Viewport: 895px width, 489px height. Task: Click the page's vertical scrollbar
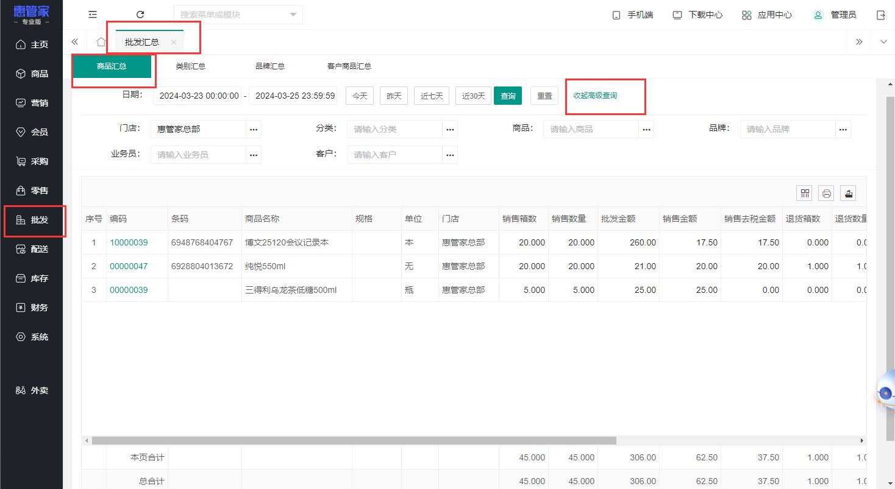890,268
